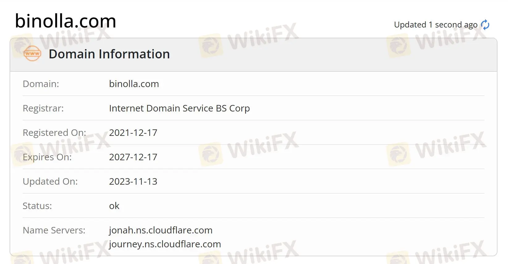Click the Domain Information header
The width and height of the screenshot is (508, 264).
point(109,54)
